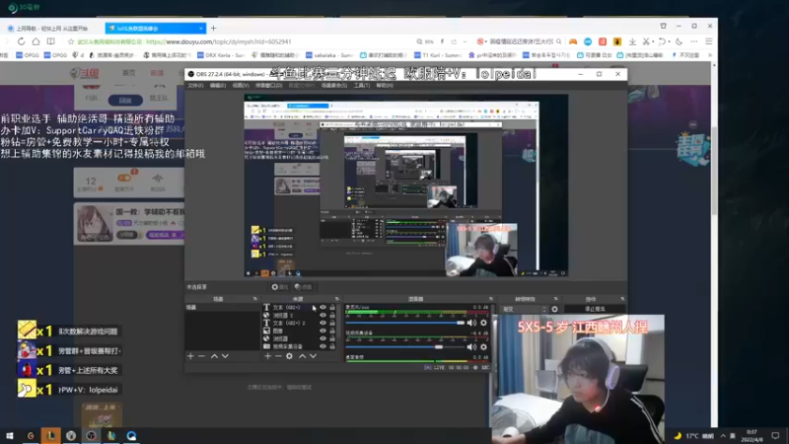Adjust 麦克风/Aux volume slider
The width and height of the screenshot is (789, 444).
(x=405, y=323)
